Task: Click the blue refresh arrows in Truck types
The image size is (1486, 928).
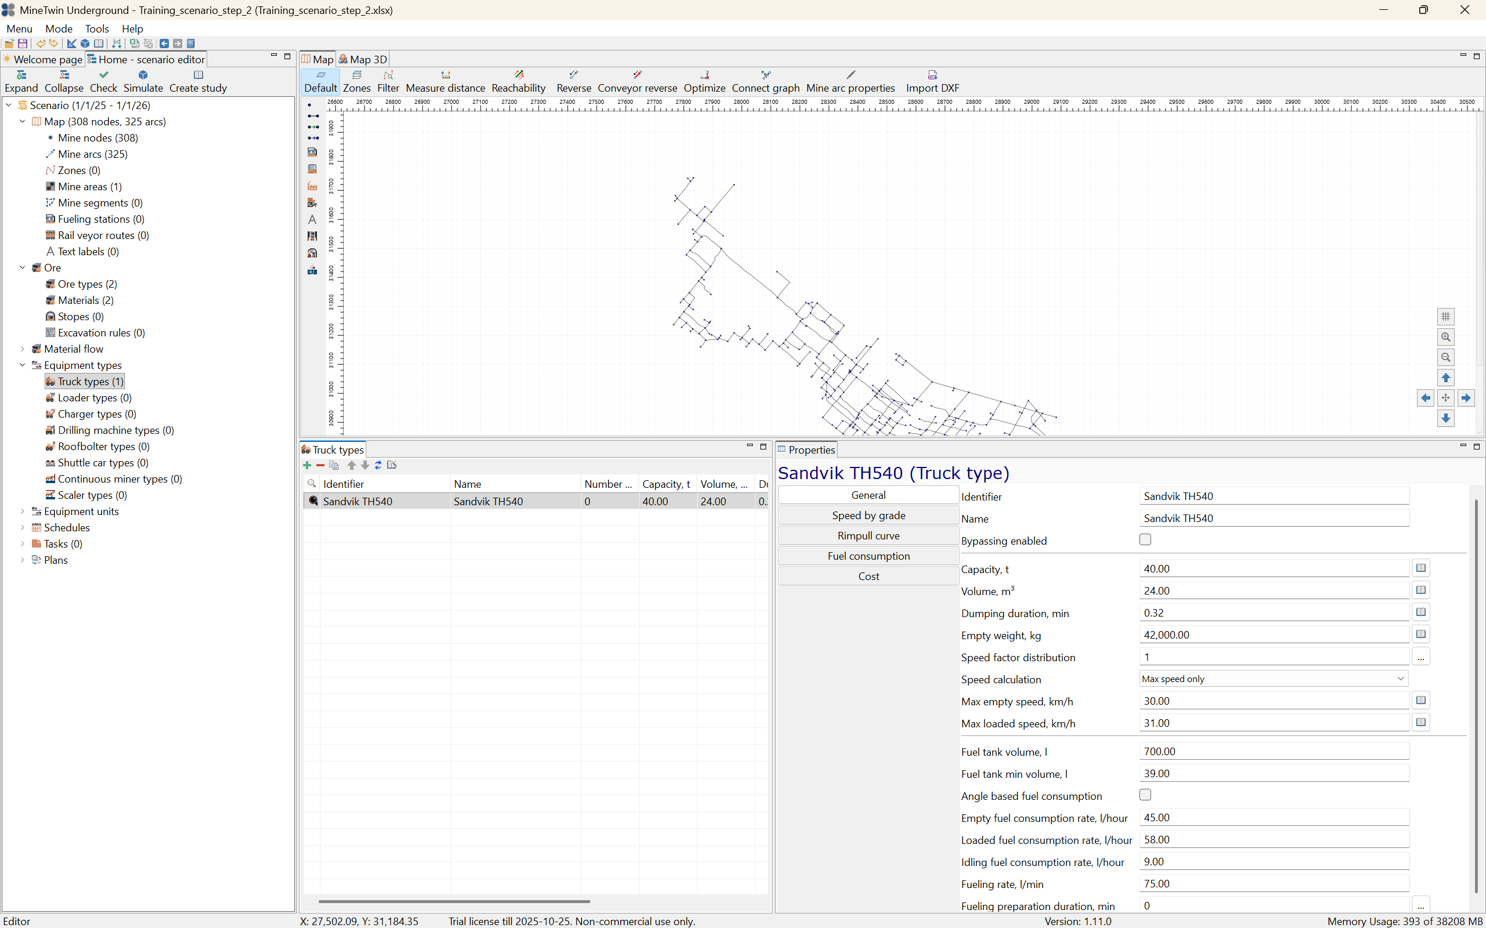Action: click(x=378, y=465)
